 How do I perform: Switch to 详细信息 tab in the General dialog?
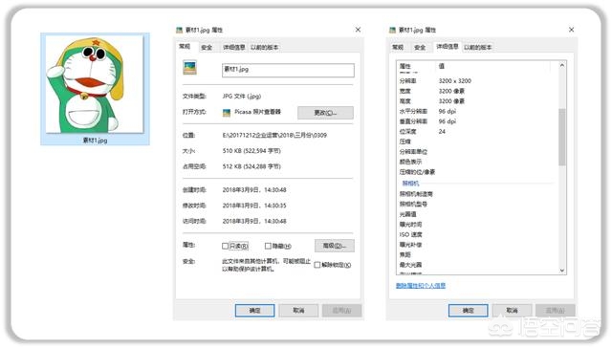[233, 48]
